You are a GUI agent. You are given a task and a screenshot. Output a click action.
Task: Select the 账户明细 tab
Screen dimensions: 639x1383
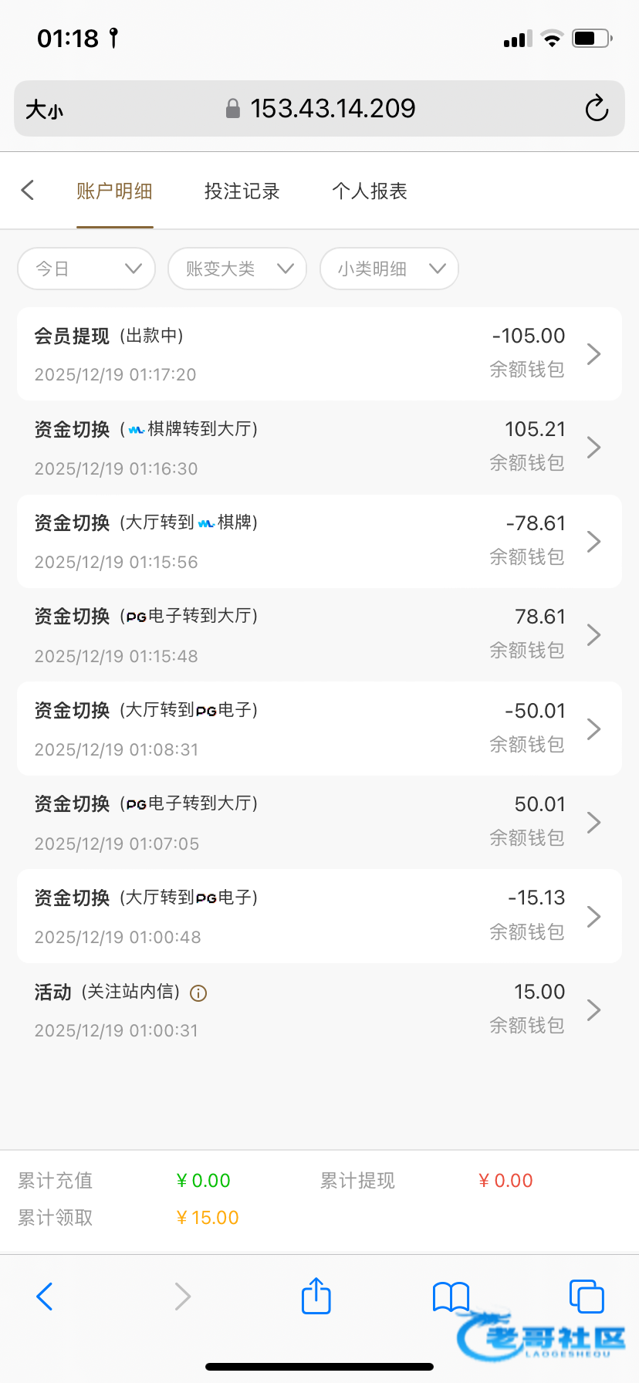[114, 191]
